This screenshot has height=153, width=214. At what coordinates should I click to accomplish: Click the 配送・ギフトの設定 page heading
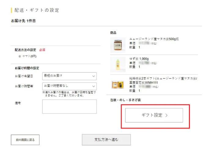tap(37, 10)
